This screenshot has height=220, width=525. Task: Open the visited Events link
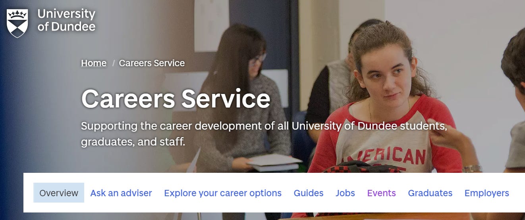[382, 193]
